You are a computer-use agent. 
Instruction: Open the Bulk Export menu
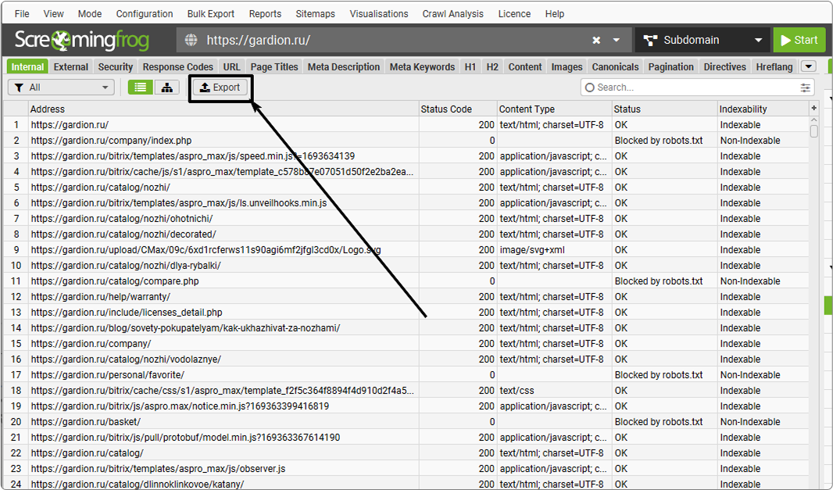pos(211,14)
